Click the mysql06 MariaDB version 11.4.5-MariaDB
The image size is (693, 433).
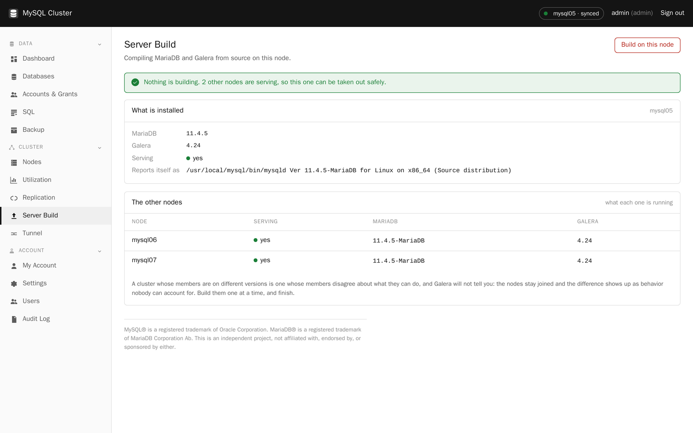[398, 241]
